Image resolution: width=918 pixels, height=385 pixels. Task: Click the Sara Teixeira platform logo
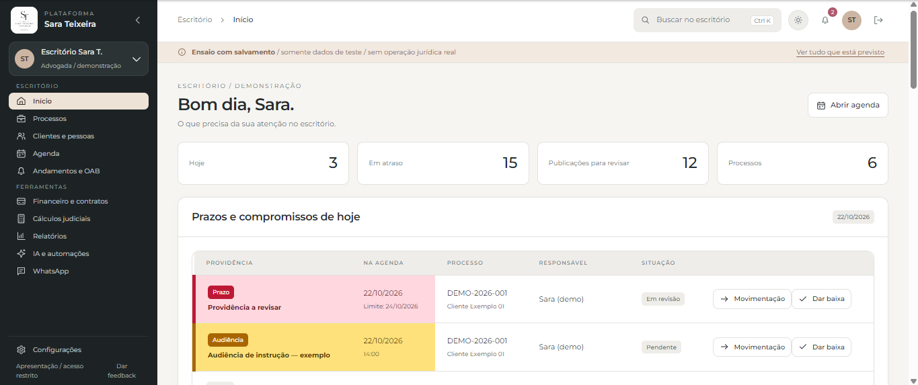tap(24, 20)
